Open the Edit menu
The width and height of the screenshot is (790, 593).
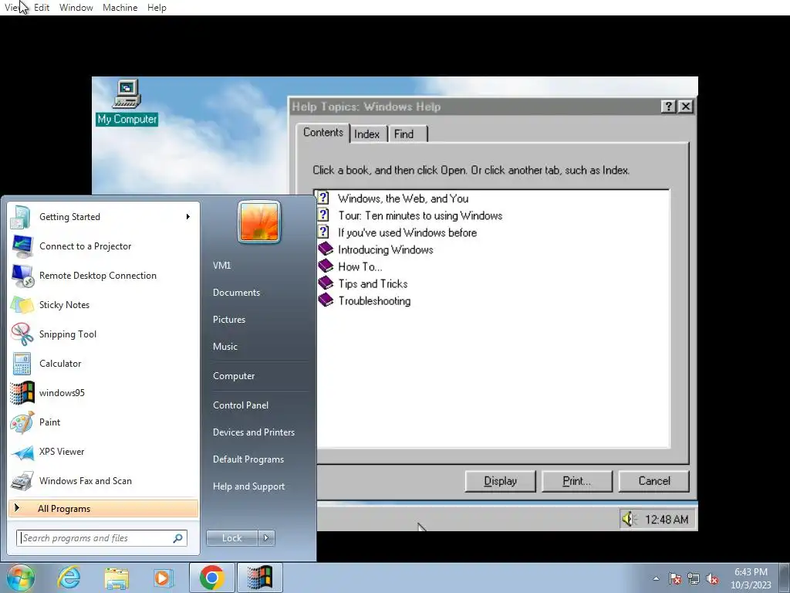(42, 8)
